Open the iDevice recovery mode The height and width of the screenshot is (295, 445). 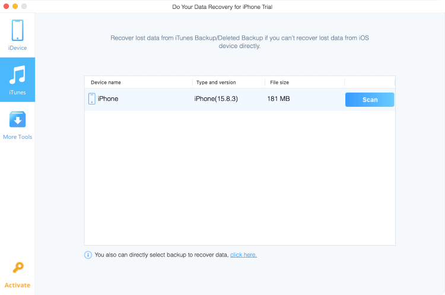click(x=17, y=34)
